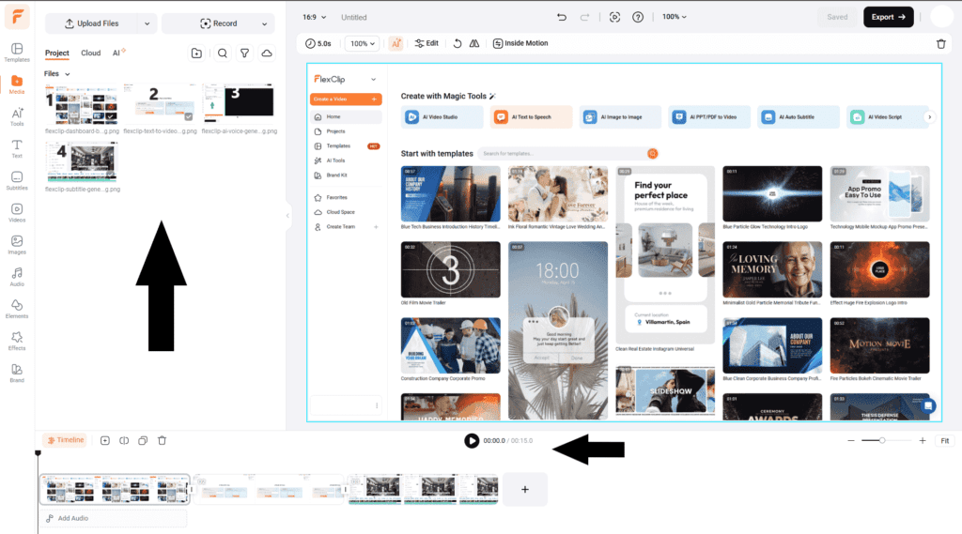Export the video

pyautogui.click(x=889, y=17)
